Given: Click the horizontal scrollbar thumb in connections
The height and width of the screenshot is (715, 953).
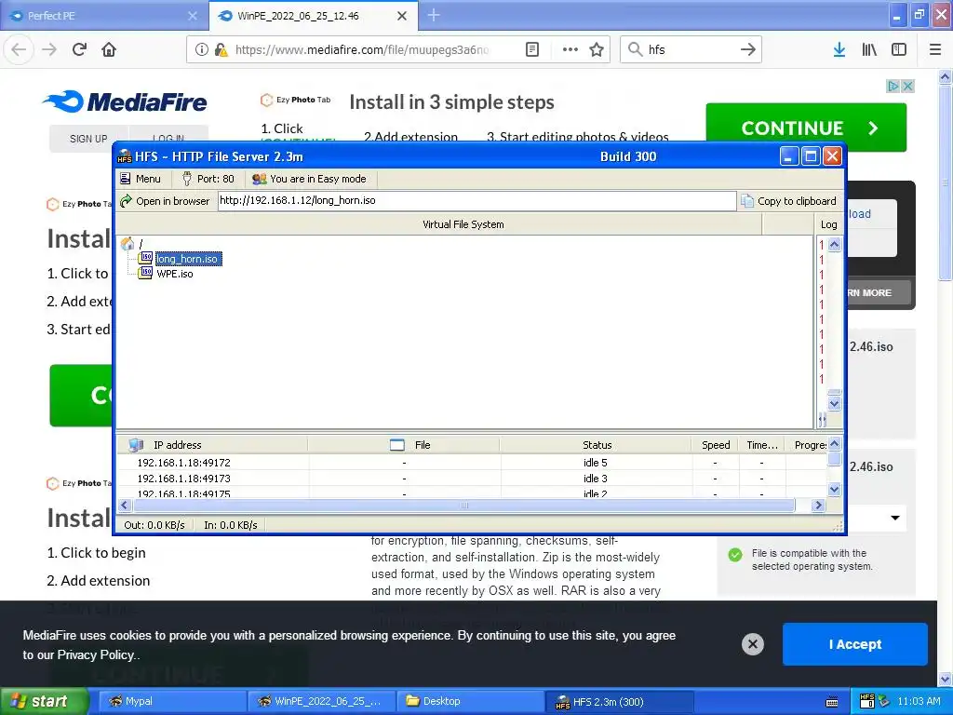Looking at the screenshot, I should pos(464,506).
